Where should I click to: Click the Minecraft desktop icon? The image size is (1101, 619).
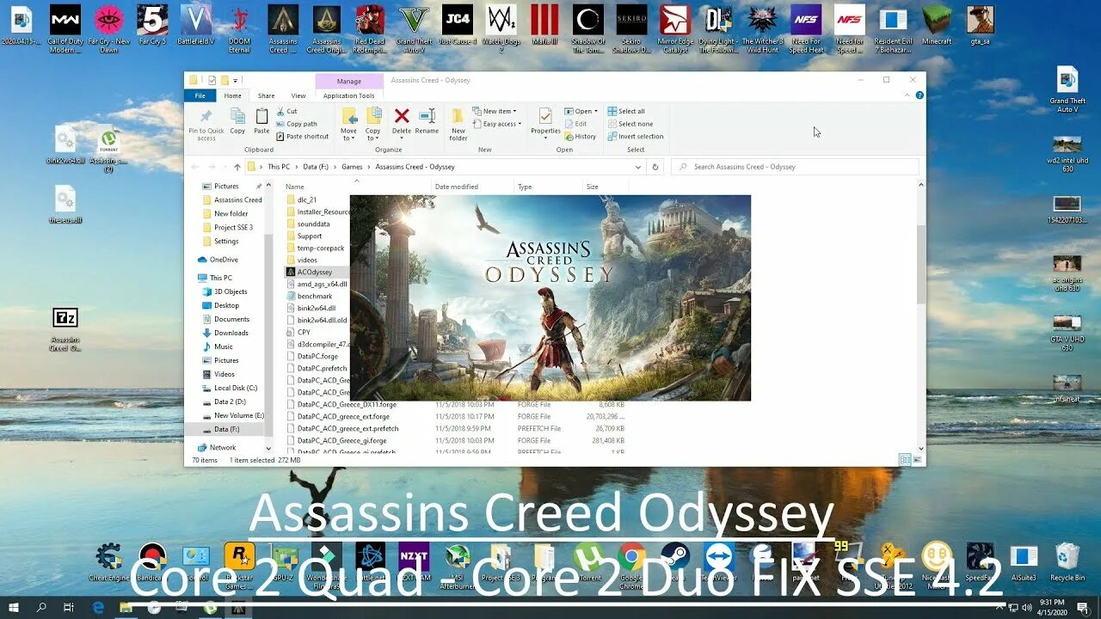[x=937, y=26]
